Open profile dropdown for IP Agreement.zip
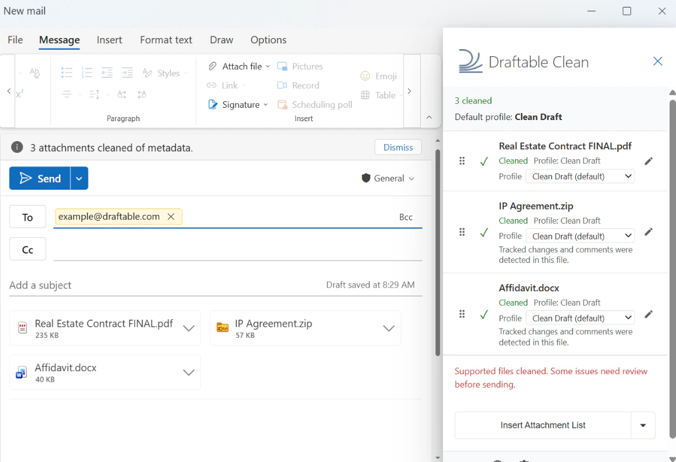Image resolution: width=676 pixels, height=462 pixels. (580, 236)
